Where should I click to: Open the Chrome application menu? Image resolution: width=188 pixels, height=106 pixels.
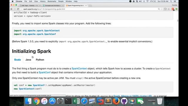(19, 1)
